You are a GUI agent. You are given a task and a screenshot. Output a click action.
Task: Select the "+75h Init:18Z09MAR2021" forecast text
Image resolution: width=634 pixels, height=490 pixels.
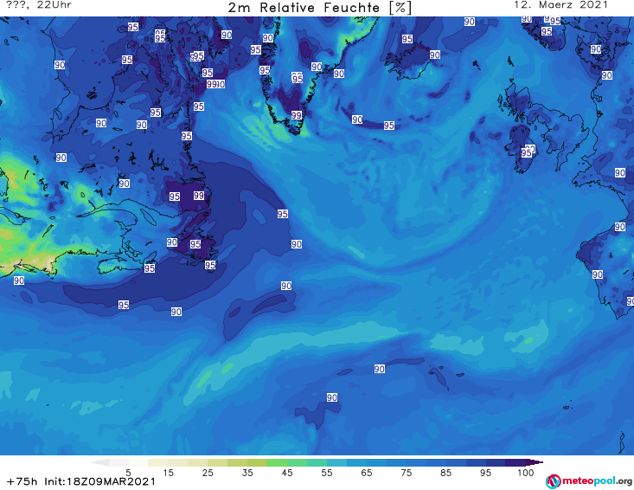point(81,481)
